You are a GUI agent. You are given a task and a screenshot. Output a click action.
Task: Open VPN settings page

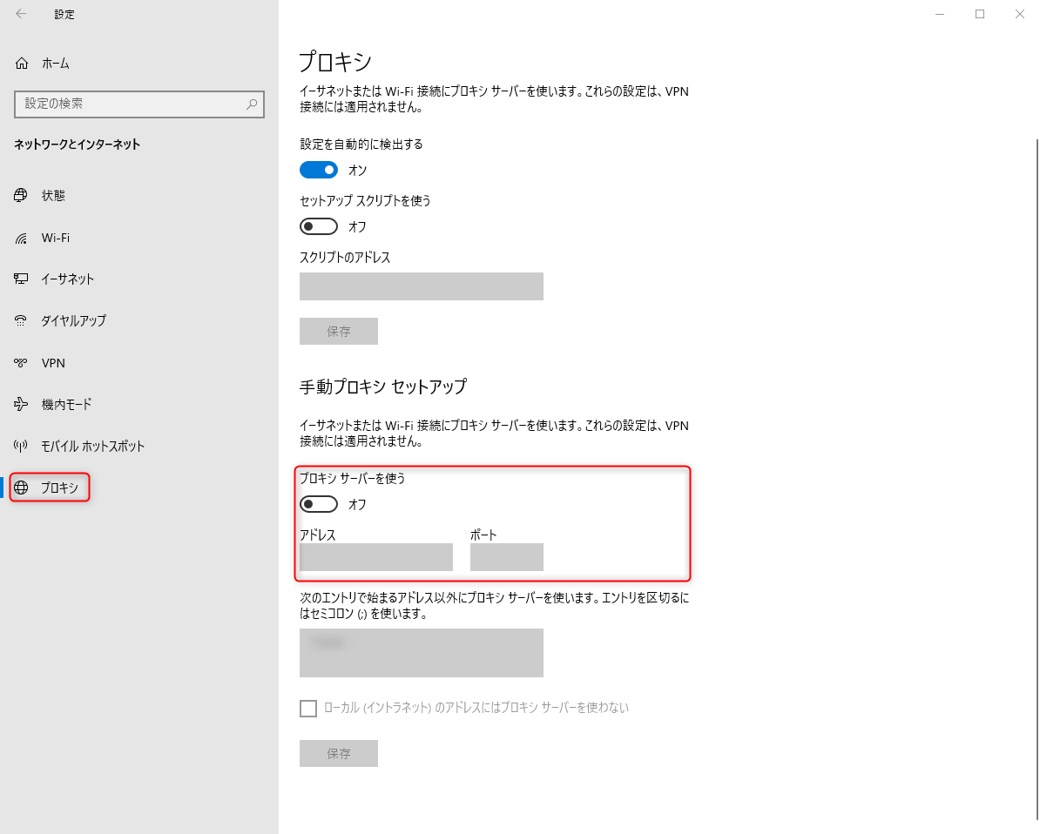53,363
